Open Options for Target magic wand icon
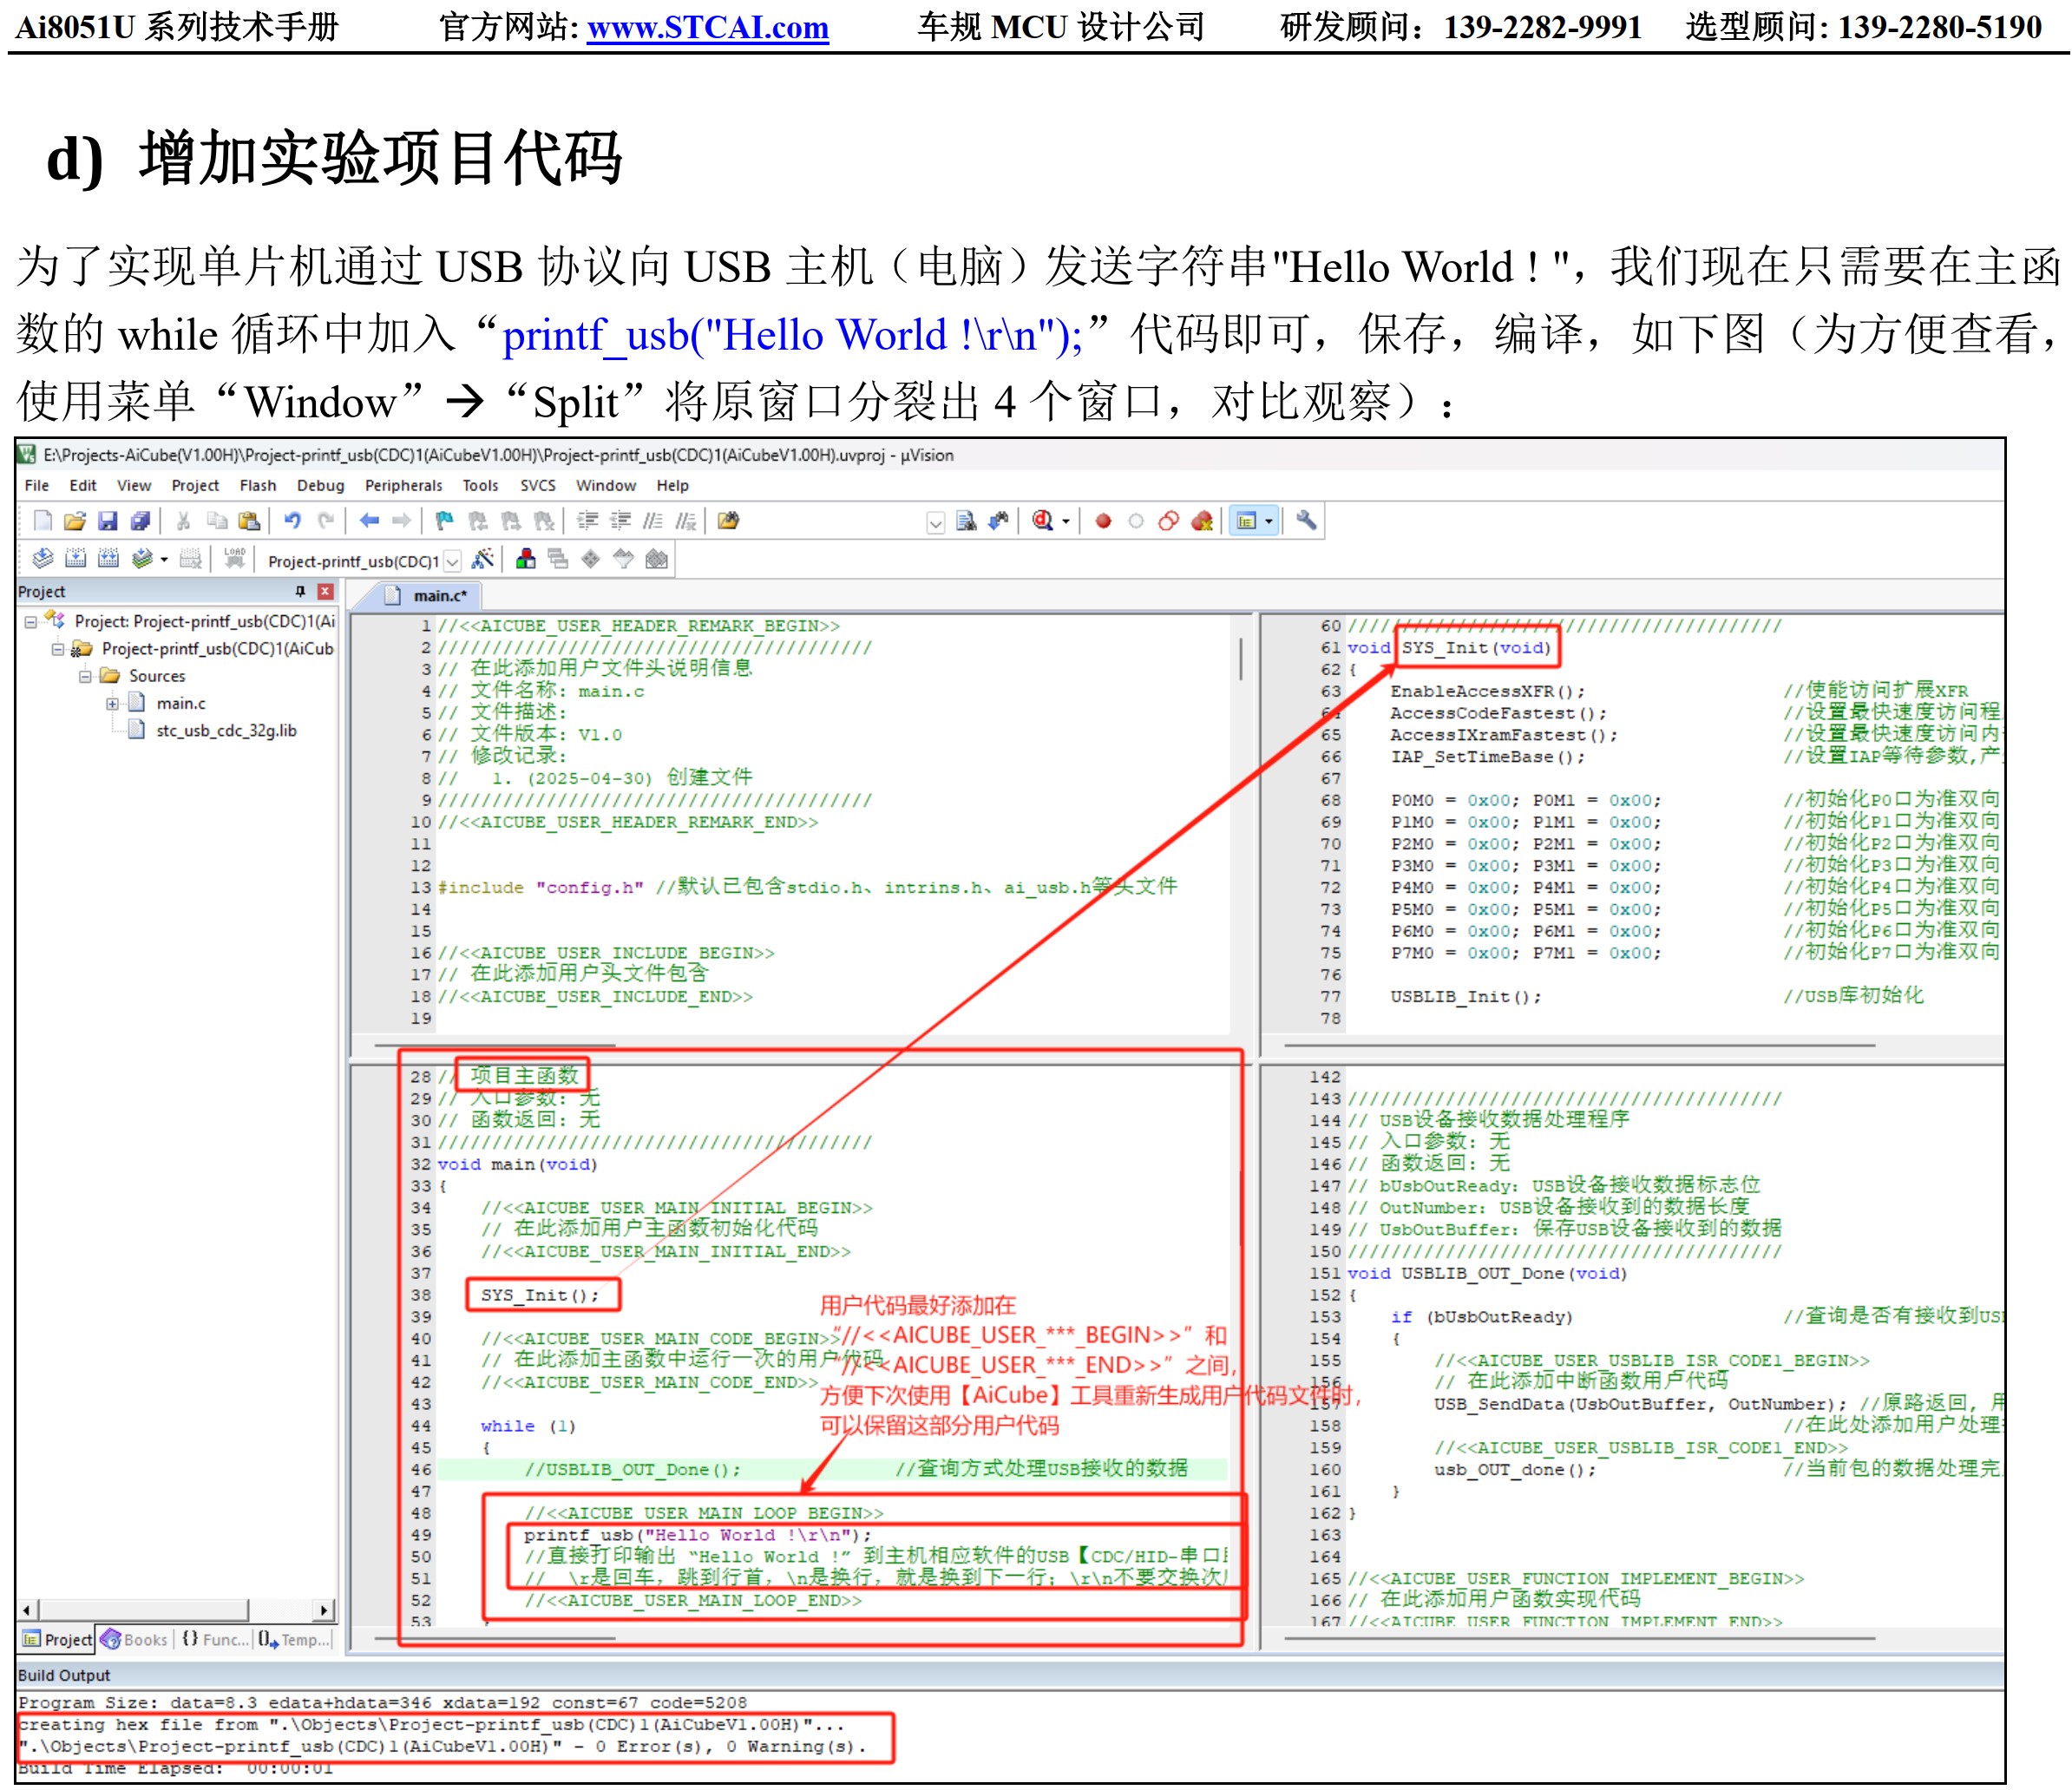 [483, 559]
